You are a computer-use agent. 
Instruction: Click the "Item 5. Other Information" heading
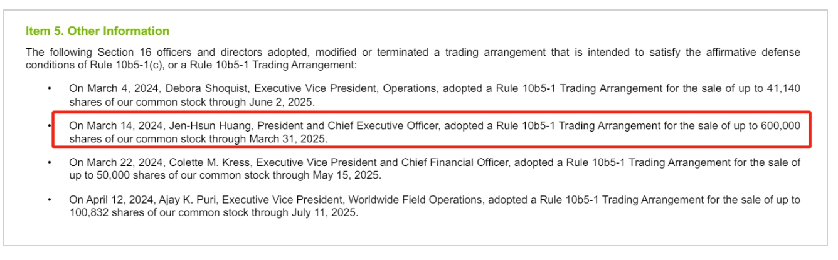tap(97, 31)
